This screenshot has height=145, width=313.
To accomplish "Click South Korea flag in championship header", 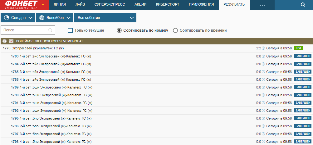I will tap(11, 41).
